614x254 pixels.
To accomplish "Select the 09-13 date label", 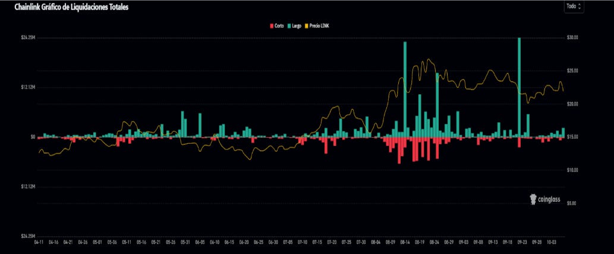I will [x=493, y=242].
